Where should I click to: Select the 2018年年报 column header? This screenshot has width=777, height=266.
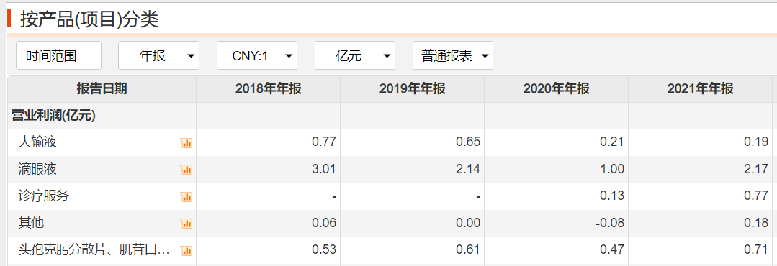[x=268, y=89]
